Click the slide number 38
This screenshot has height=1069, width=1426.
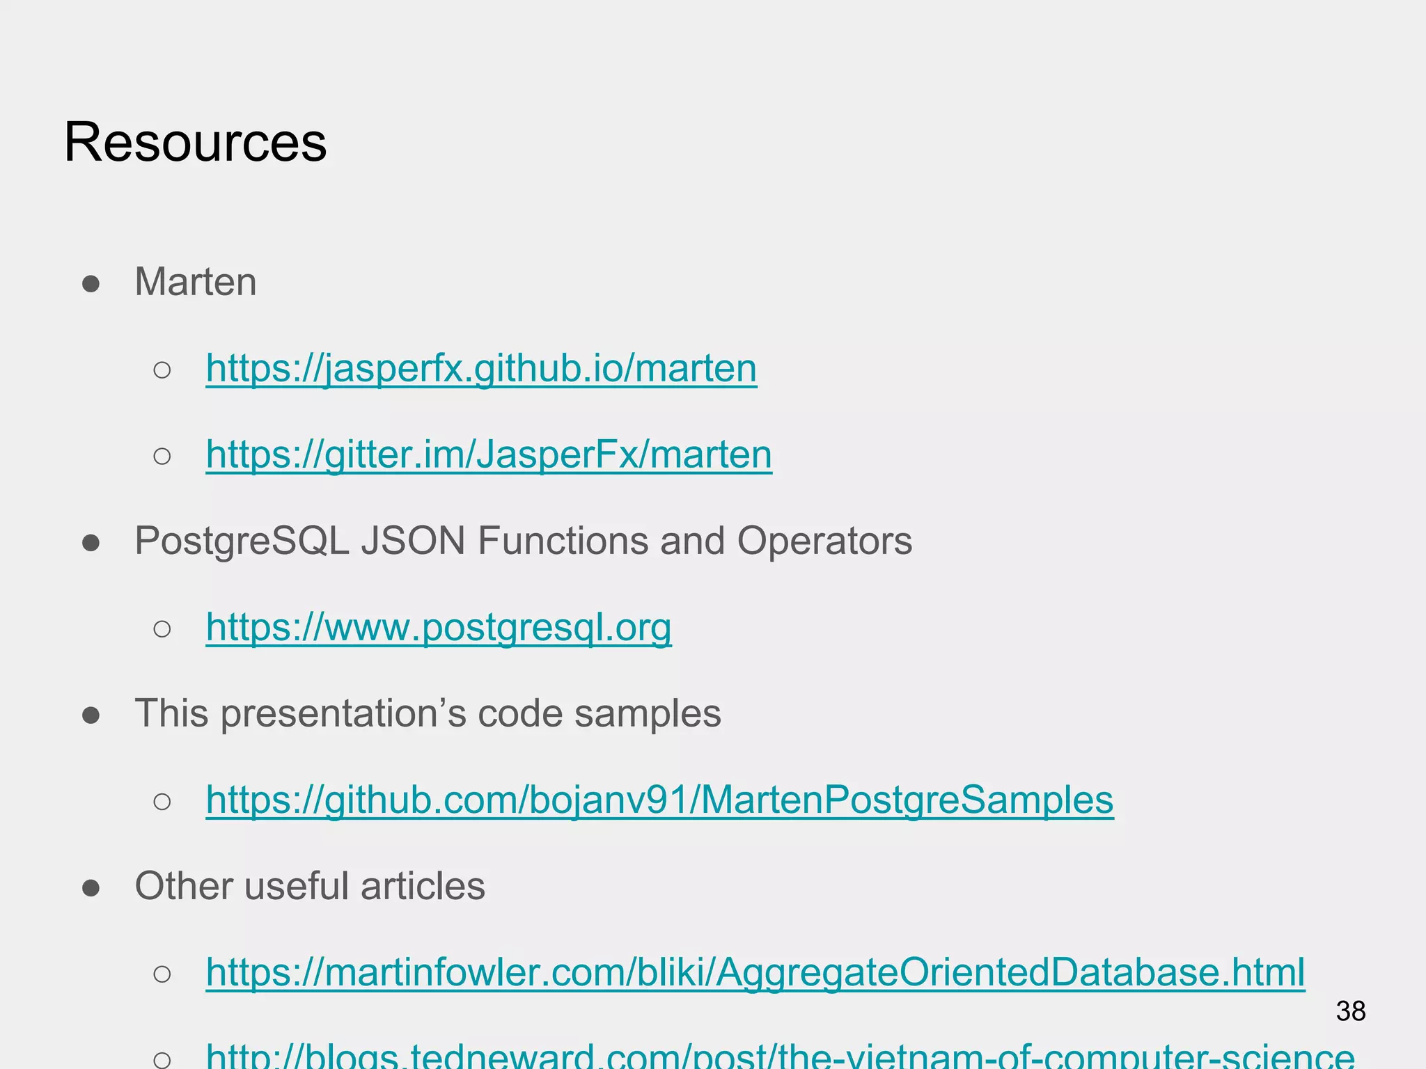tap(1351, 1011)
